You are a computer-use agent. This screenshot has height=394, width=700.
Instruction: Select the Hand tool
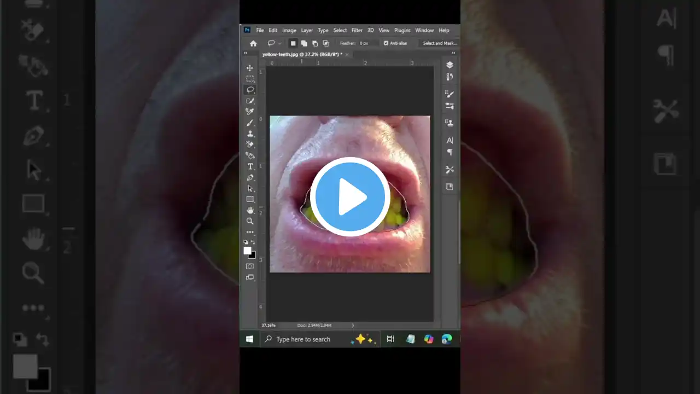pyautogui.click(x=250, y=210)
